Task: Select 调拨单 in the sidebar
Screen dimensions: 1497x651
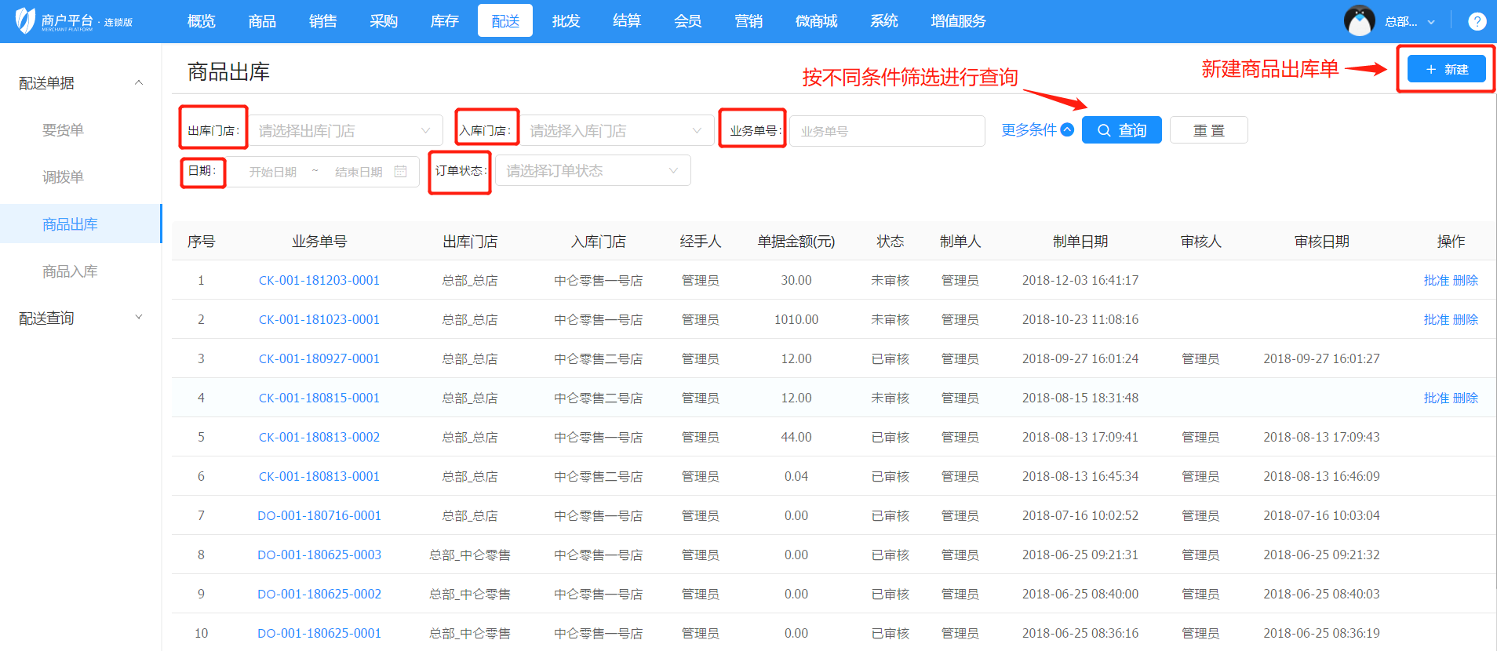Action: (63, 177)
